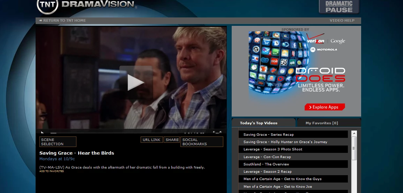Open the Dramatic Pause button
This screenshot has height=193, width=403.
(339, 7)
